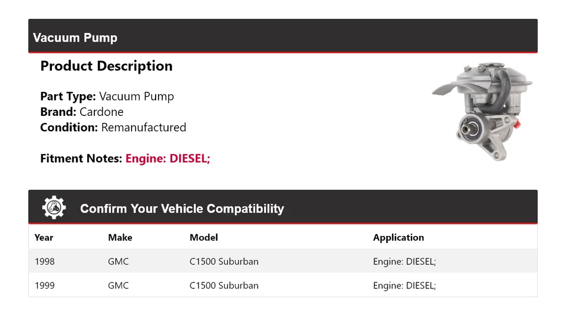
Task: Click the red Engine: DIESEL fitment note
Action: pos(167,158)
